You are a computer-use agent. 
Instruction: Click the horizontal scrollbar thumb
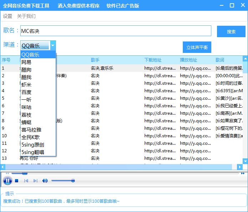[118, 167]
